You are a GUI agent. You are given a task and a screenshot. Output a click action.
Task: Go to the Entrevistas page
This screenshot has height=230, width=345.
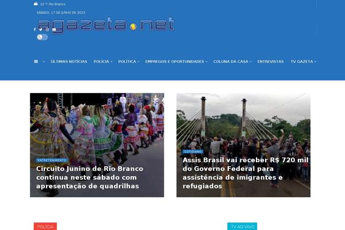(x=270, y=62)
